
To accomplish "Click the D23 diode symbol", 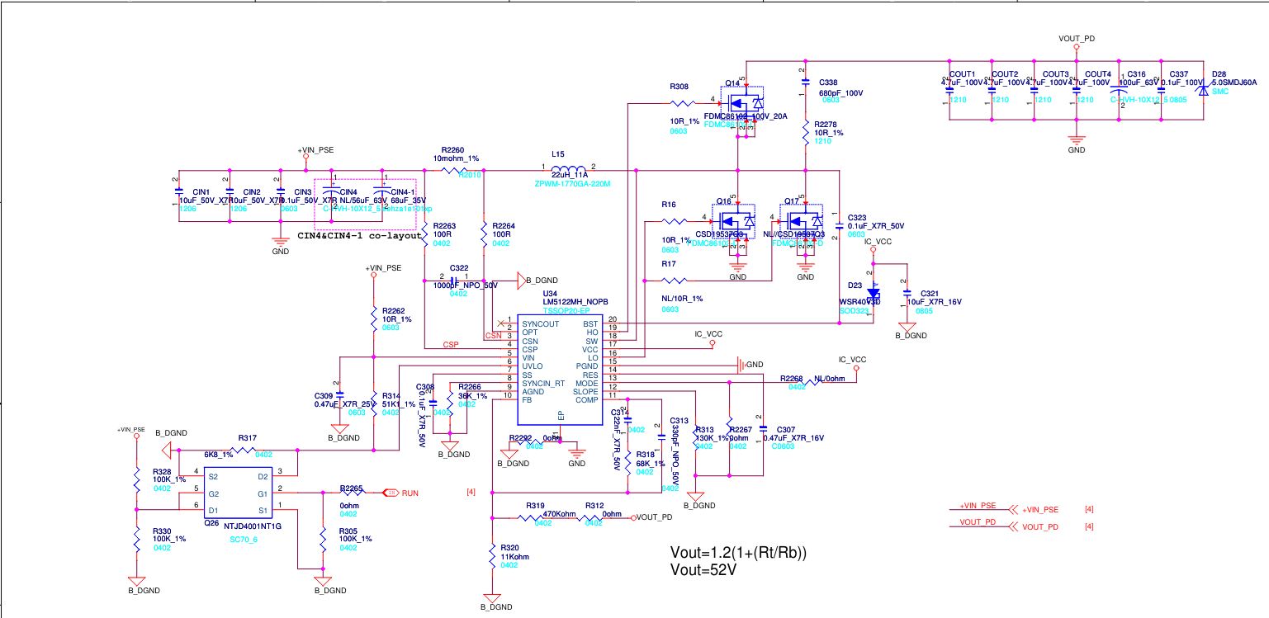I will (x=874, y=293).
